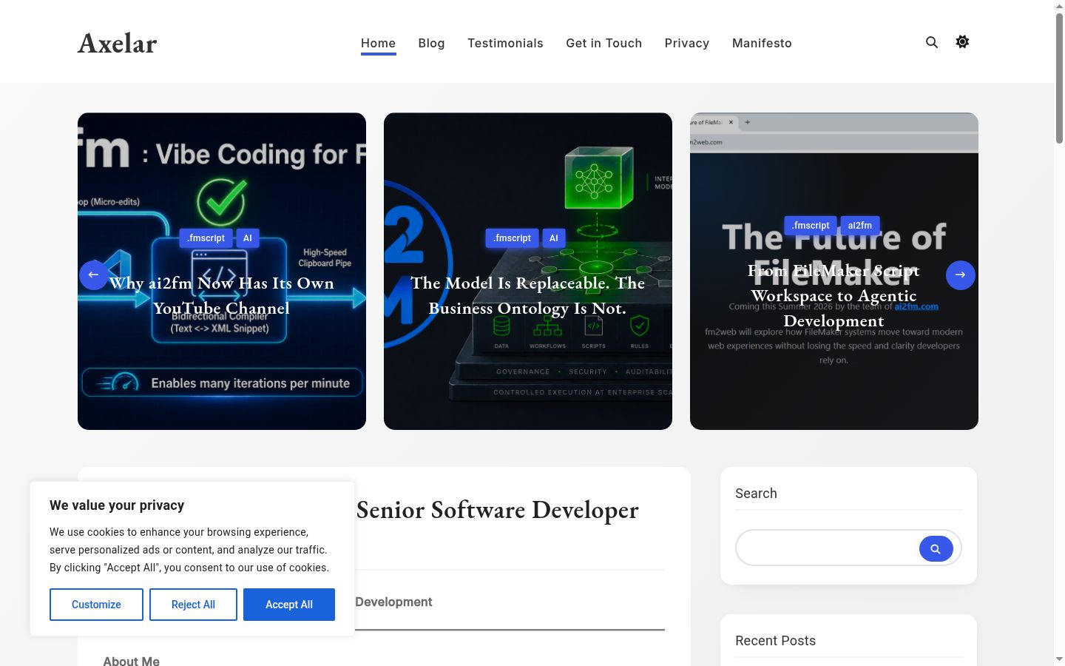Click .fmscript tag on Model Is Replaceable card
The height and width of the screenshot is (666, 1065).
point(512,238)
